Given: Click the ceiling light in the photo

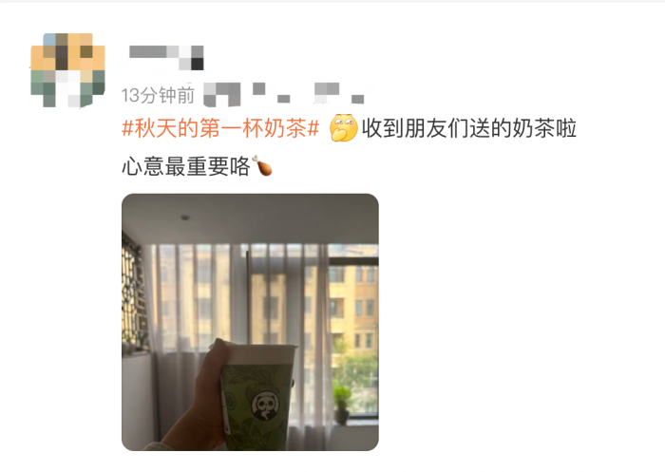Looking at the screenshot, I should pos(185,217).
